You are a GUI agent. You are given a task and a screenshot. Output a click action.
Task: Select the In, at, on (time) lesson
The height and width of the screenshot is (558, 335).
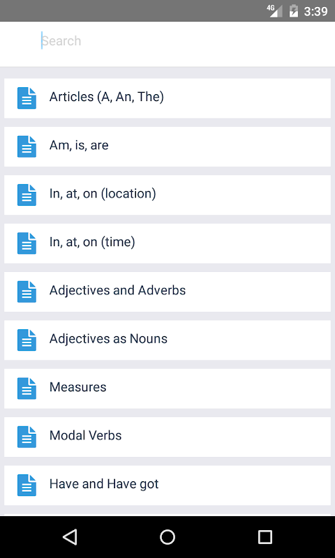(x=167, y=243)
